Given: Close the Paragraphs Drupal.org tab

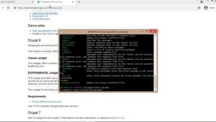Looking at the screenshot, I should point(73,2).
